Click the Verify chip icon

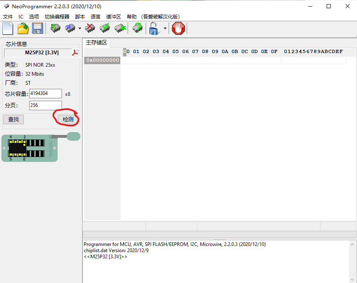point(105,28)
